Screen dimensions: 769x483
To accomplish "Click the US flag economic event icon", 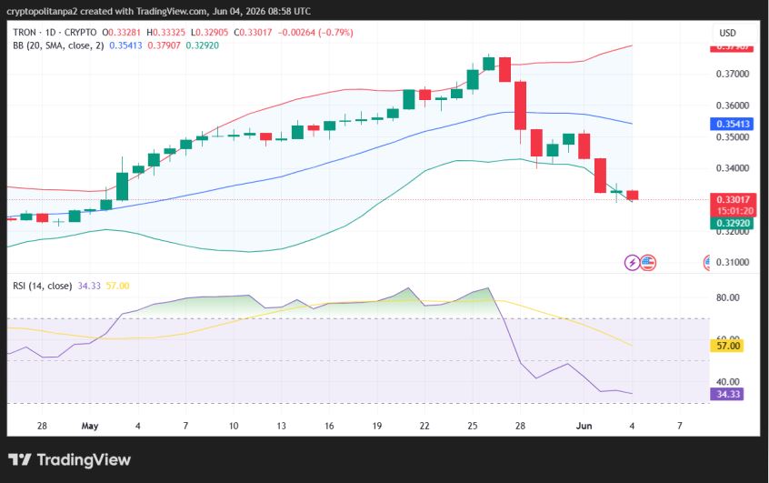I will [x=648, y=263].
